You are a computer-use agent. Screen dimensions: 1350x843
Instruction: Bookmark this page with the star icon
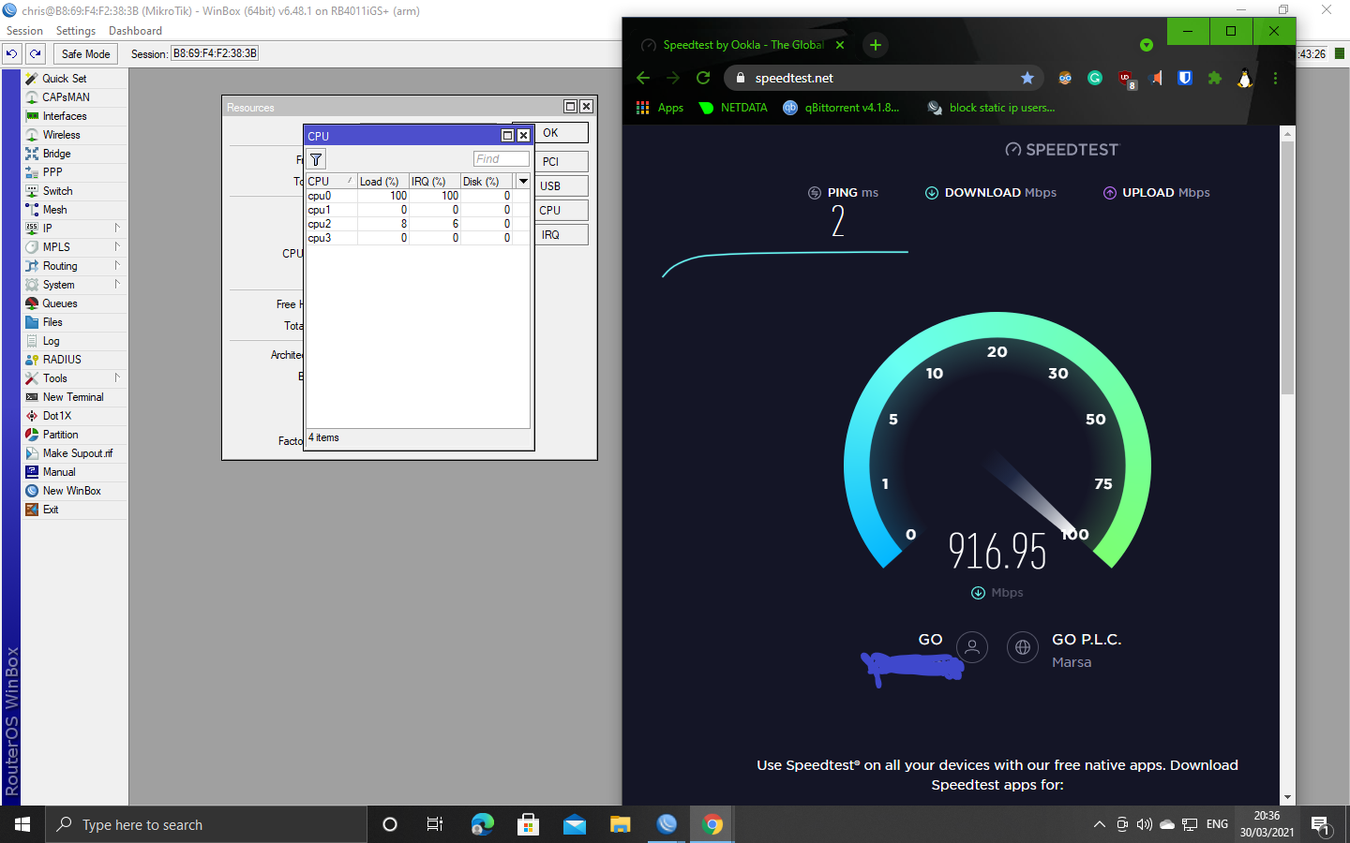(x=1027, y=78)
